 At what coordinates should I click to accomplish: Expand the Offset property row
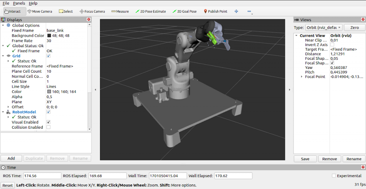click(8, 107)
